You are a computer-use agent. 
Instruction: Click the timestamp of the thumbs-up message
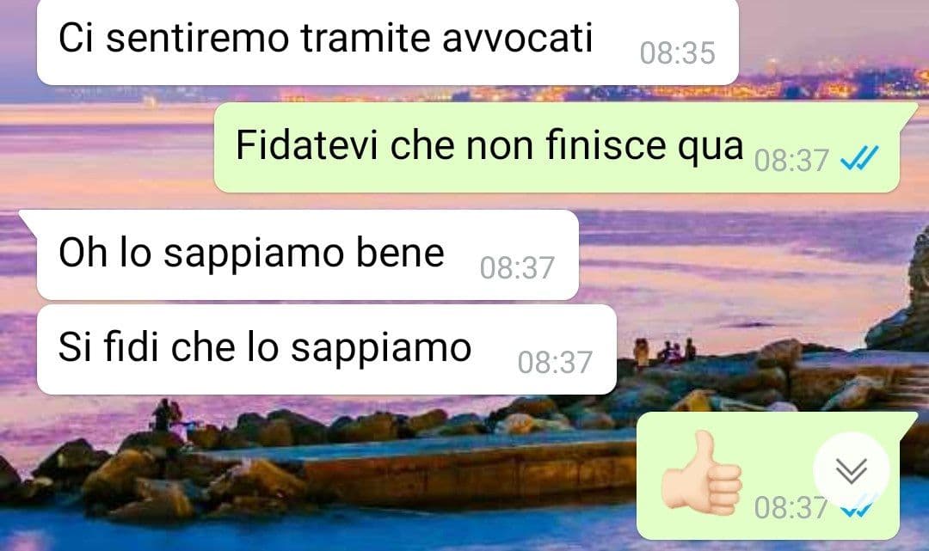tap(791, 508)
